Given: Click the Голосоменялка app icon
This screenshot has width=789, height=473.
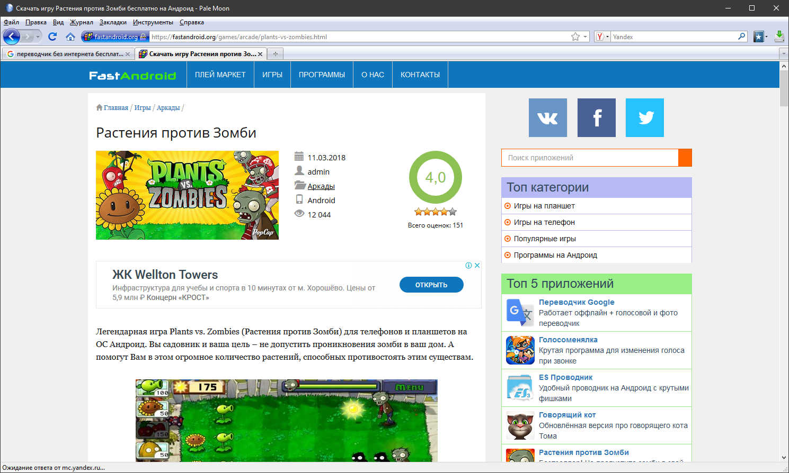Looking at the screenshot, I should (520, 350).
